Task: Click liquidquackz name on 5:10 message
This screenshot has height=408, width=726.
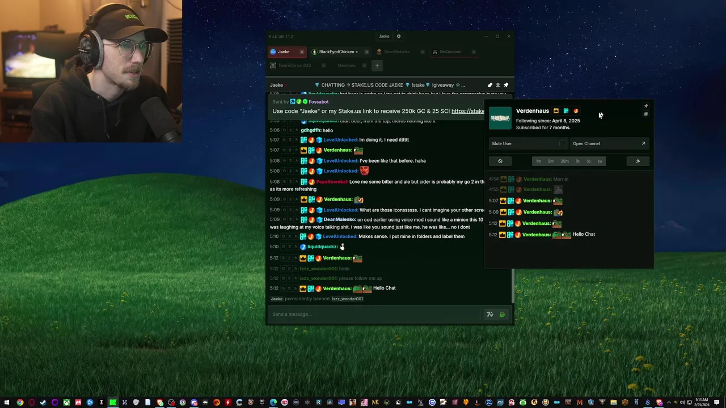Action: [323, 246]
